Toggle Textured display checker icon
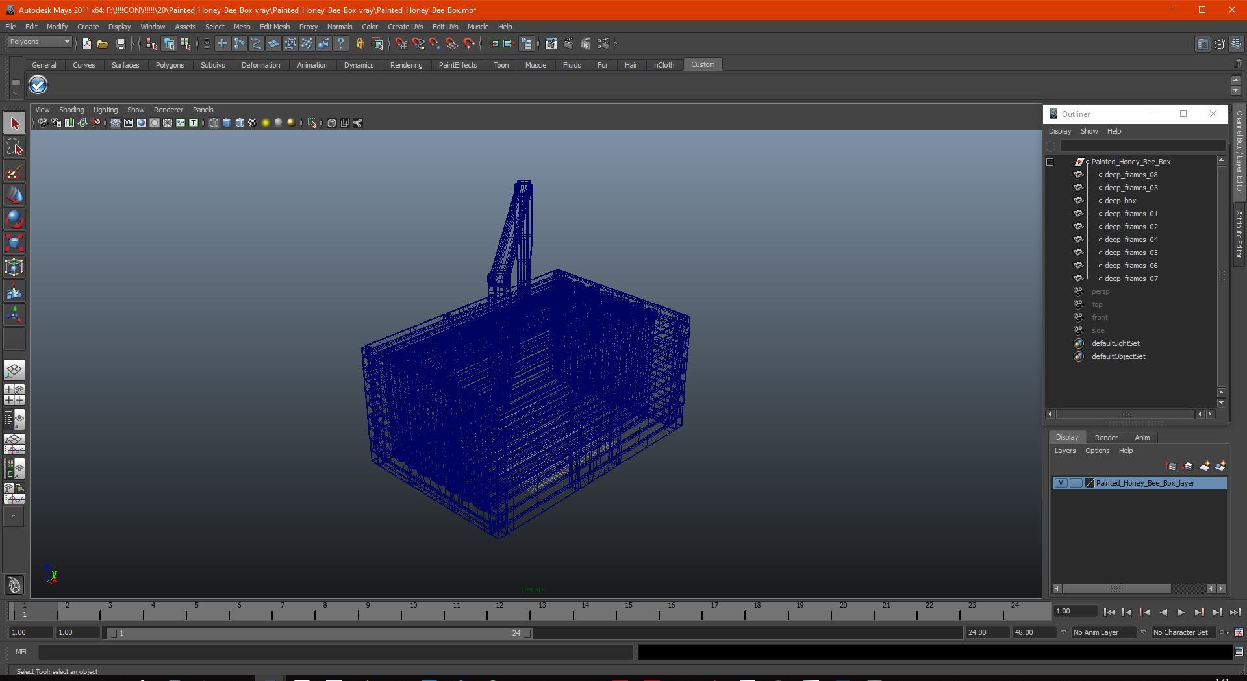The width and height of the screenshot is (1247, 681). 253,123
